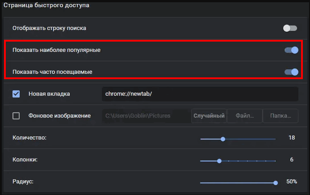Viewport: 310px width, 195px height.
Task: Click the Радиус slider handle
Action: pos(276,183)
